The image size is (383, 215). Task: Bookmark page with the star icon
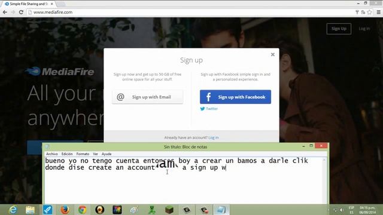pyautogui.click(x=369, y=12)
